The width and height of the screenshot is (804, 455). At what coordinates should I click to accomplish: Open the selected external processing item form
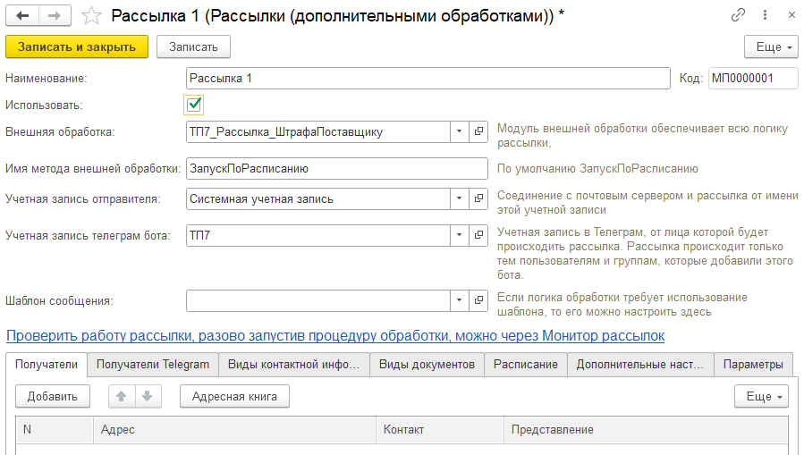(479, 132)
